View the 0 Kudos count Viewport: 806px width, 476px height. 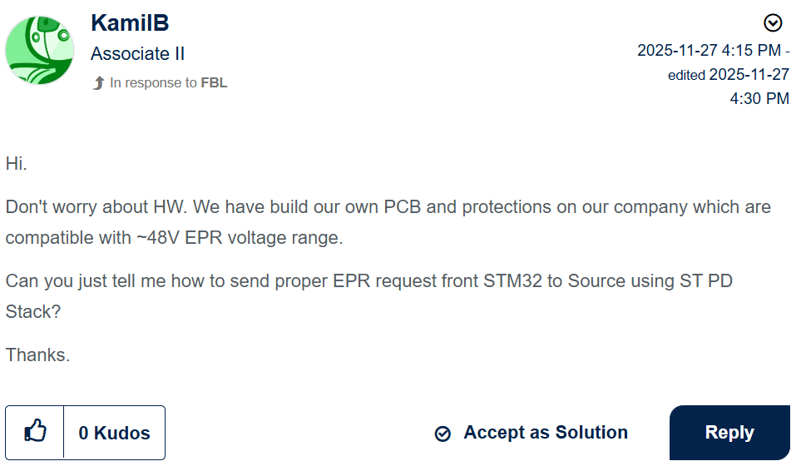coord(114,433)
